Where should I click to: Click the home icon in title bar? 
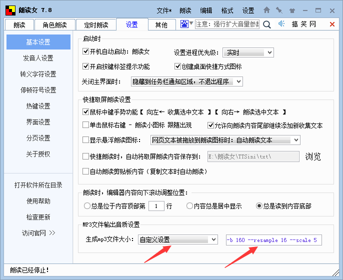(266, 10)
